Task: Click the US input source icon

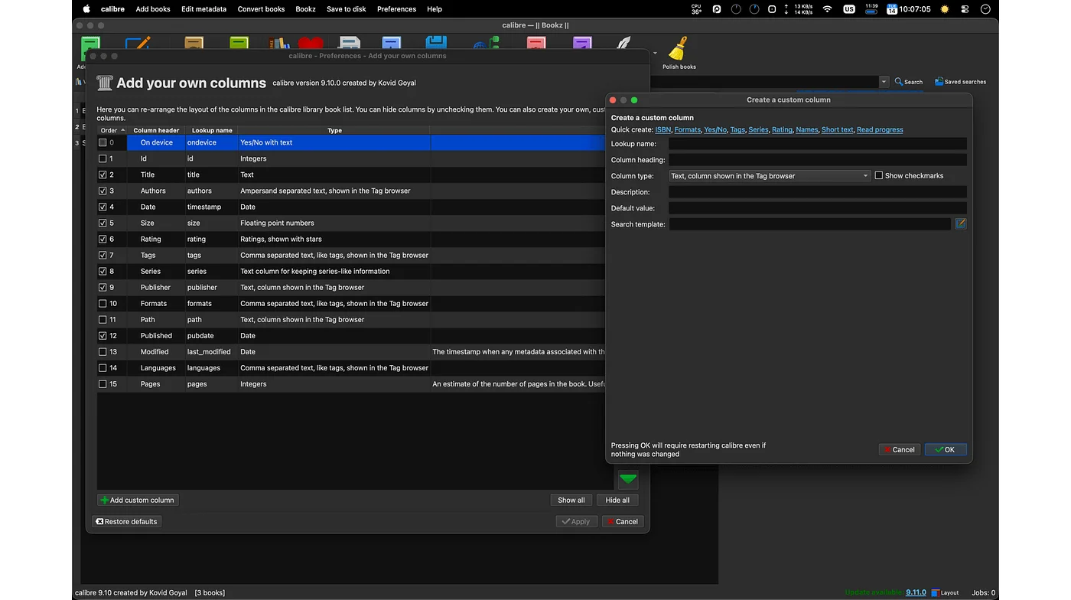Action: point(849,9)
